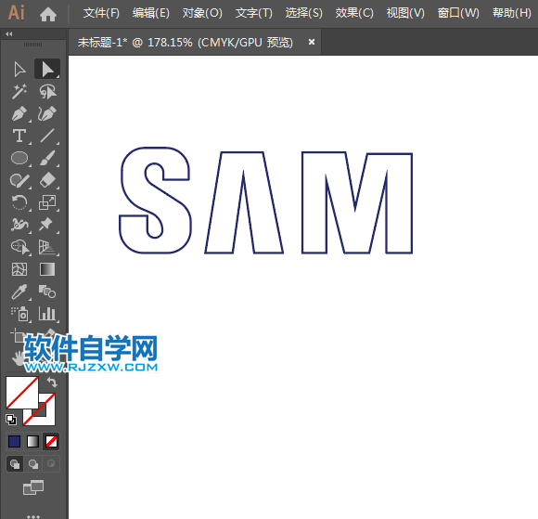The height and width of the screenshot is (519, 538).
Task: Open the 效果(C) menu
Action: click(354, 13)
